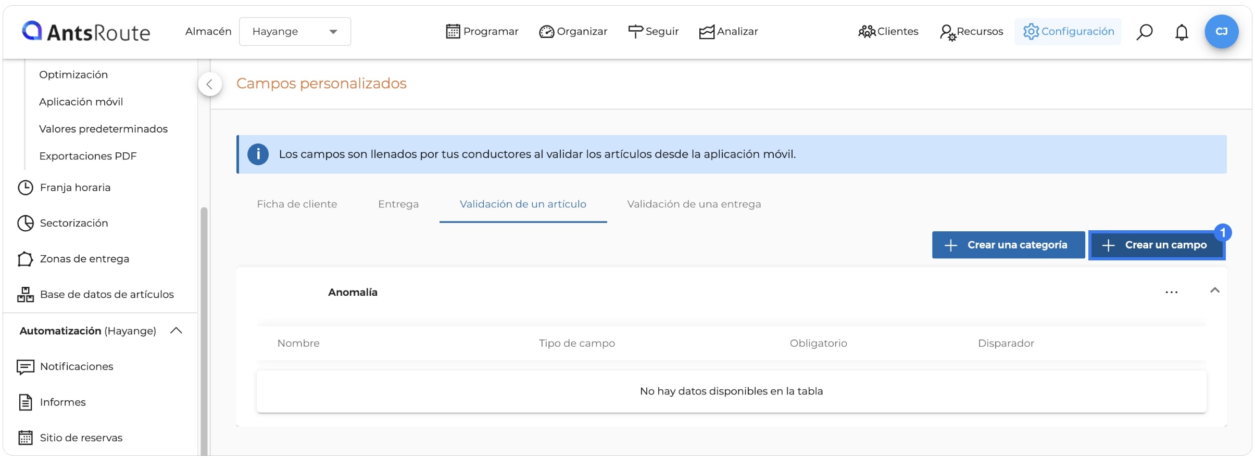Image resolution: width=1255 pixels, height=461 pixels.
Task: Click the Zonas de entrega polygon icon
Action: 26,259
